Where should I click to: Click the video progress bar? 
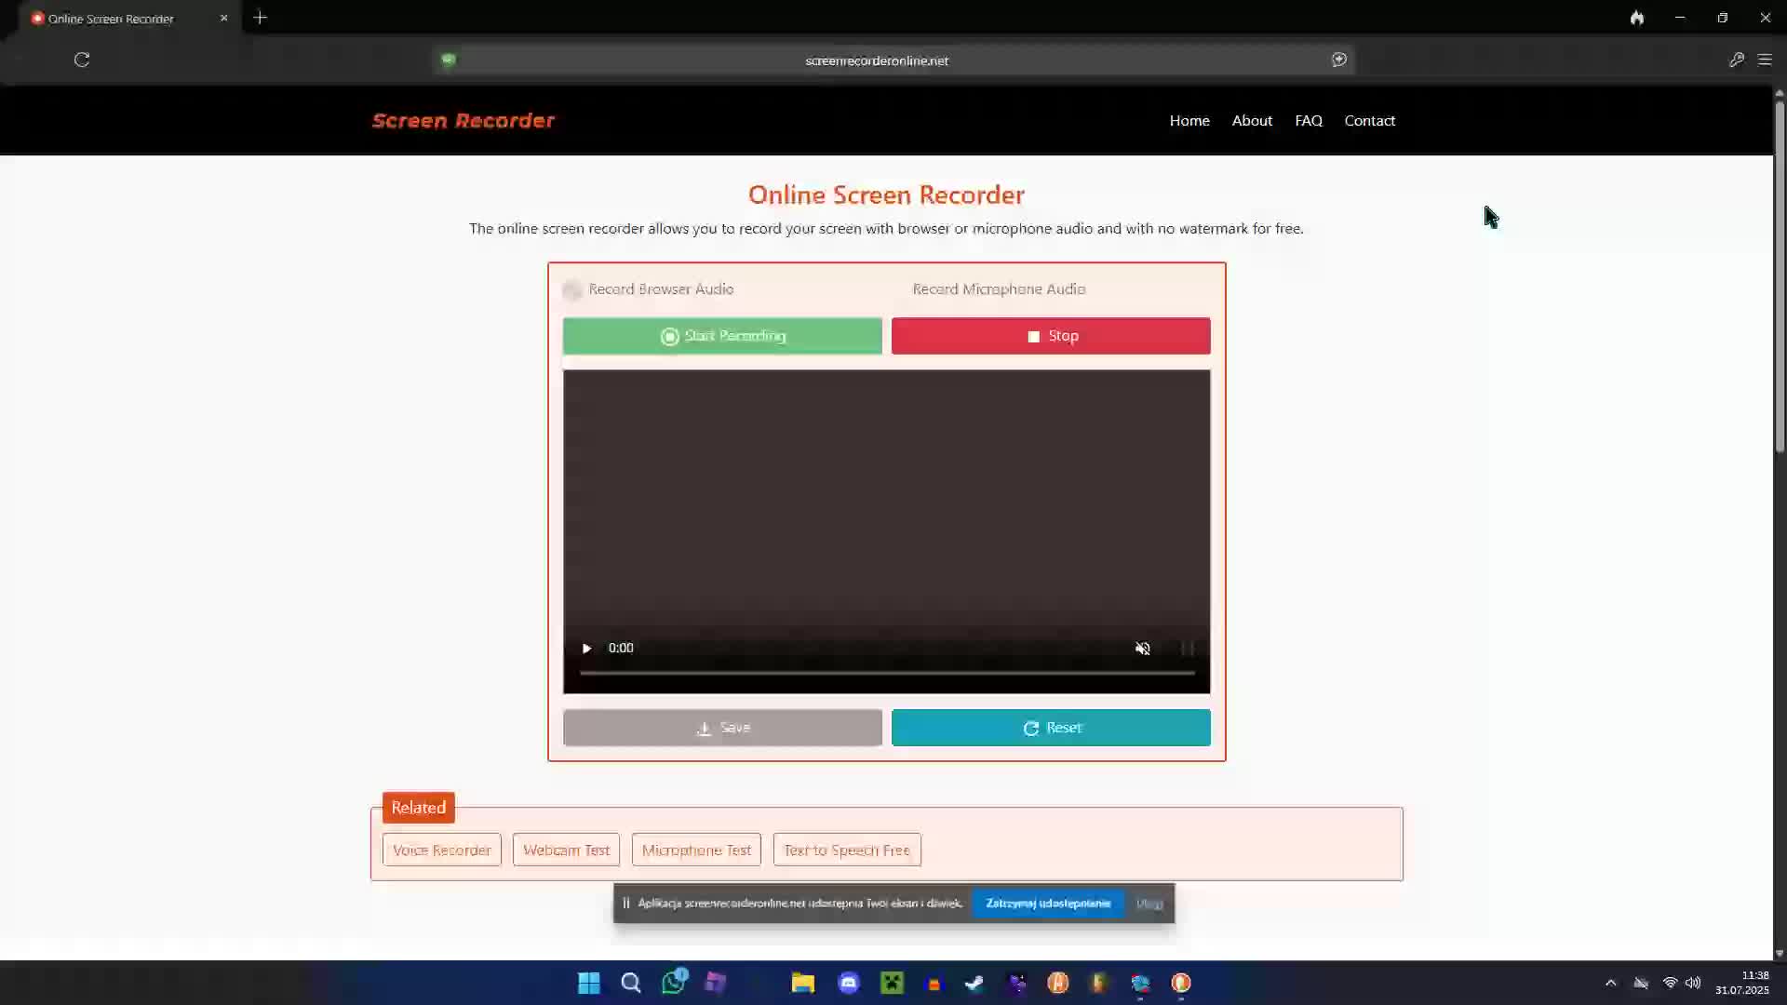coord(886,672)
